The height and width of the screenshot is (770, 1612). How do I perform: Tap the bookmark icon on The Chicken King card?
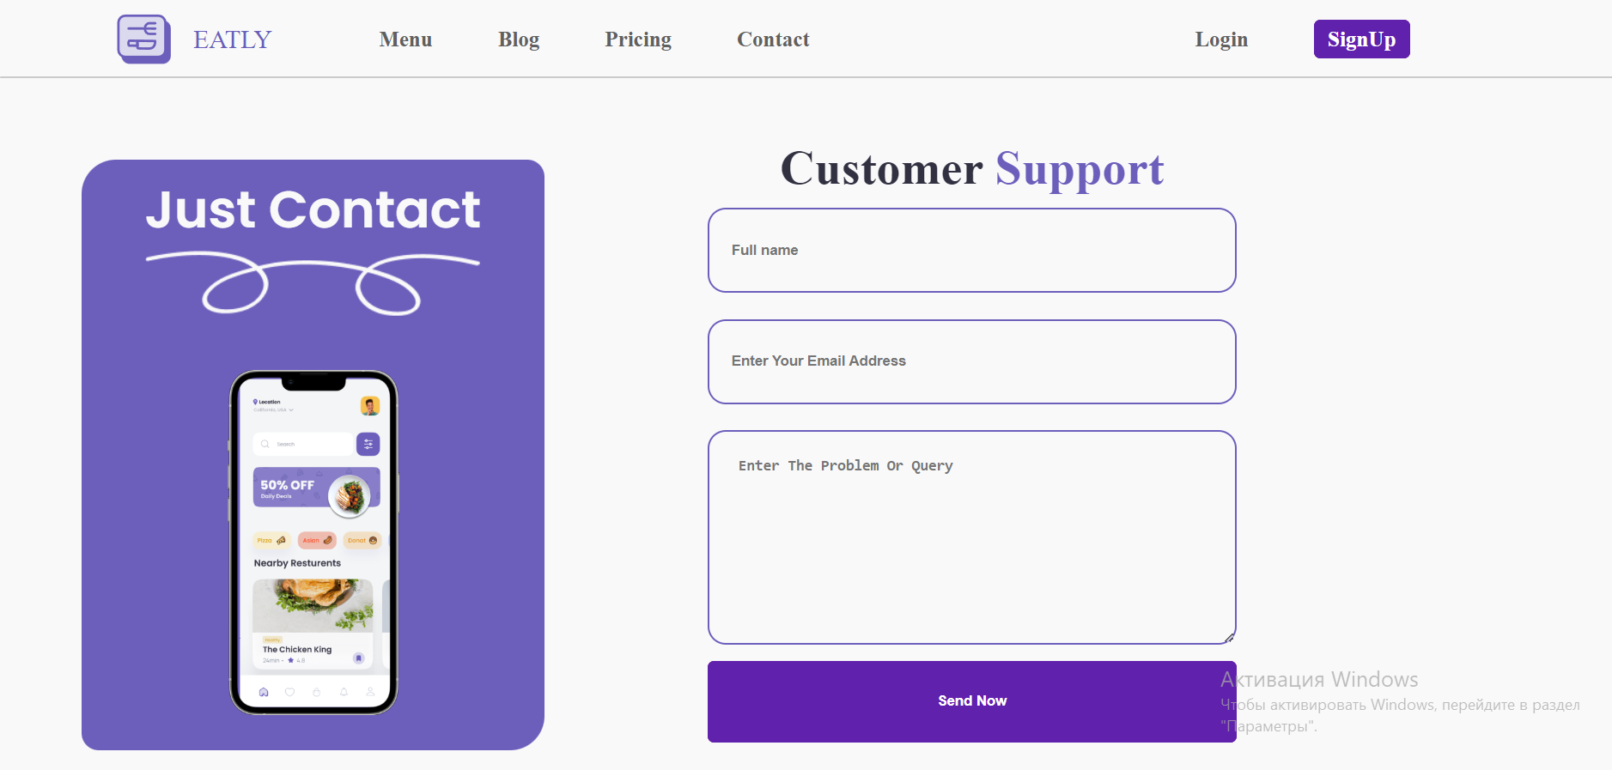click(359, 658)
